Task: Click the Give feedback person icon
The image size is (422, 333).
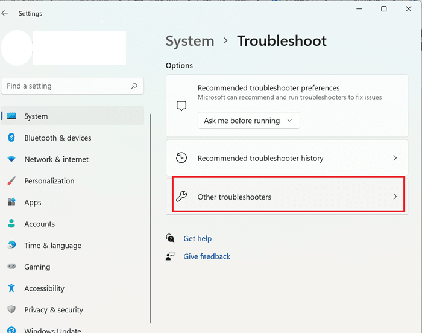Action: point(170,256)
